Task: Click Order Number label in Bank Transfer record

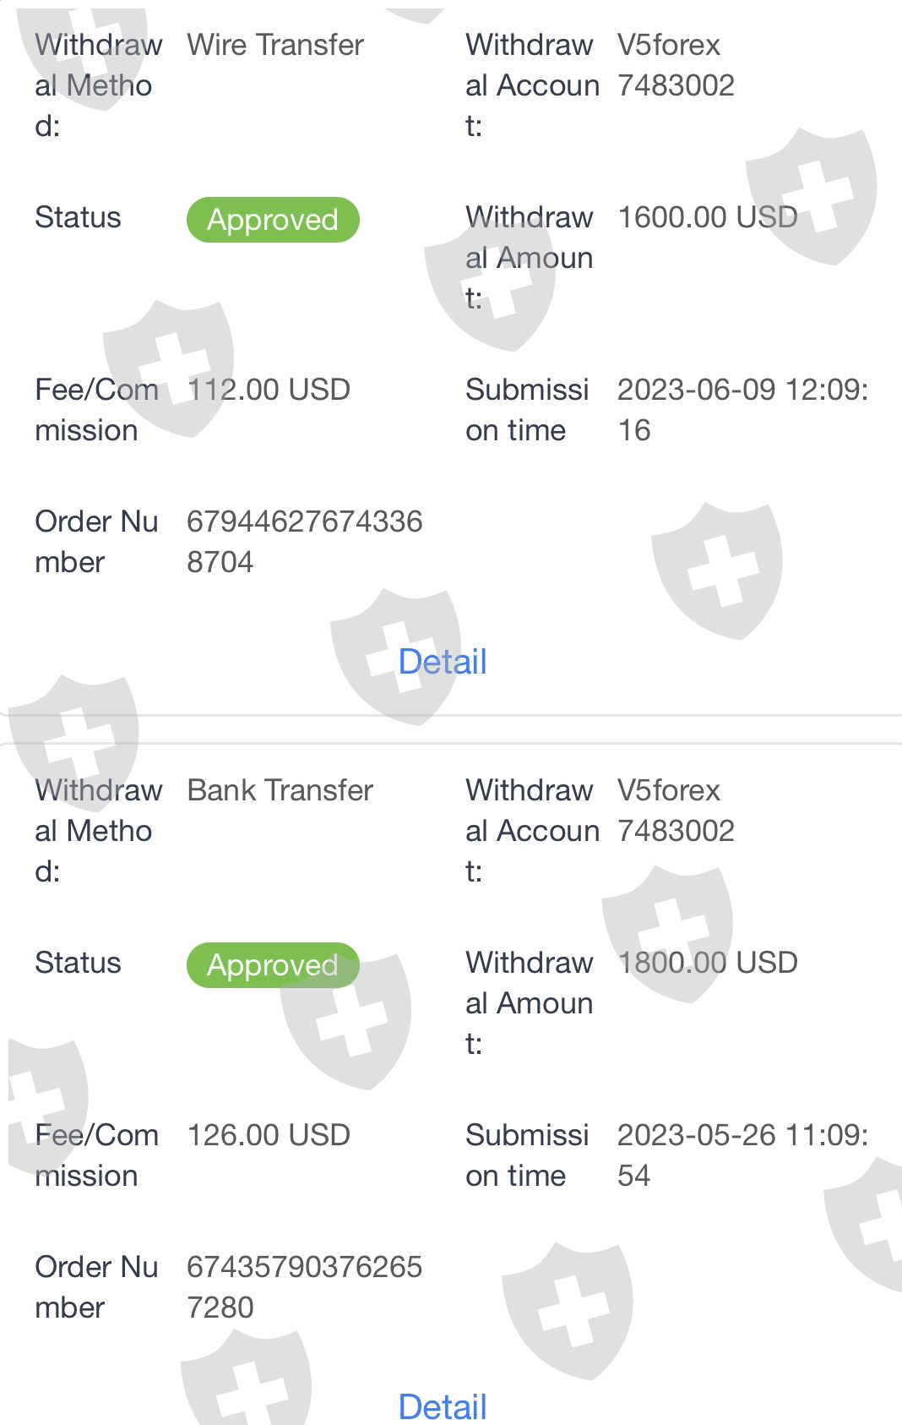Action: [96, 1287]
